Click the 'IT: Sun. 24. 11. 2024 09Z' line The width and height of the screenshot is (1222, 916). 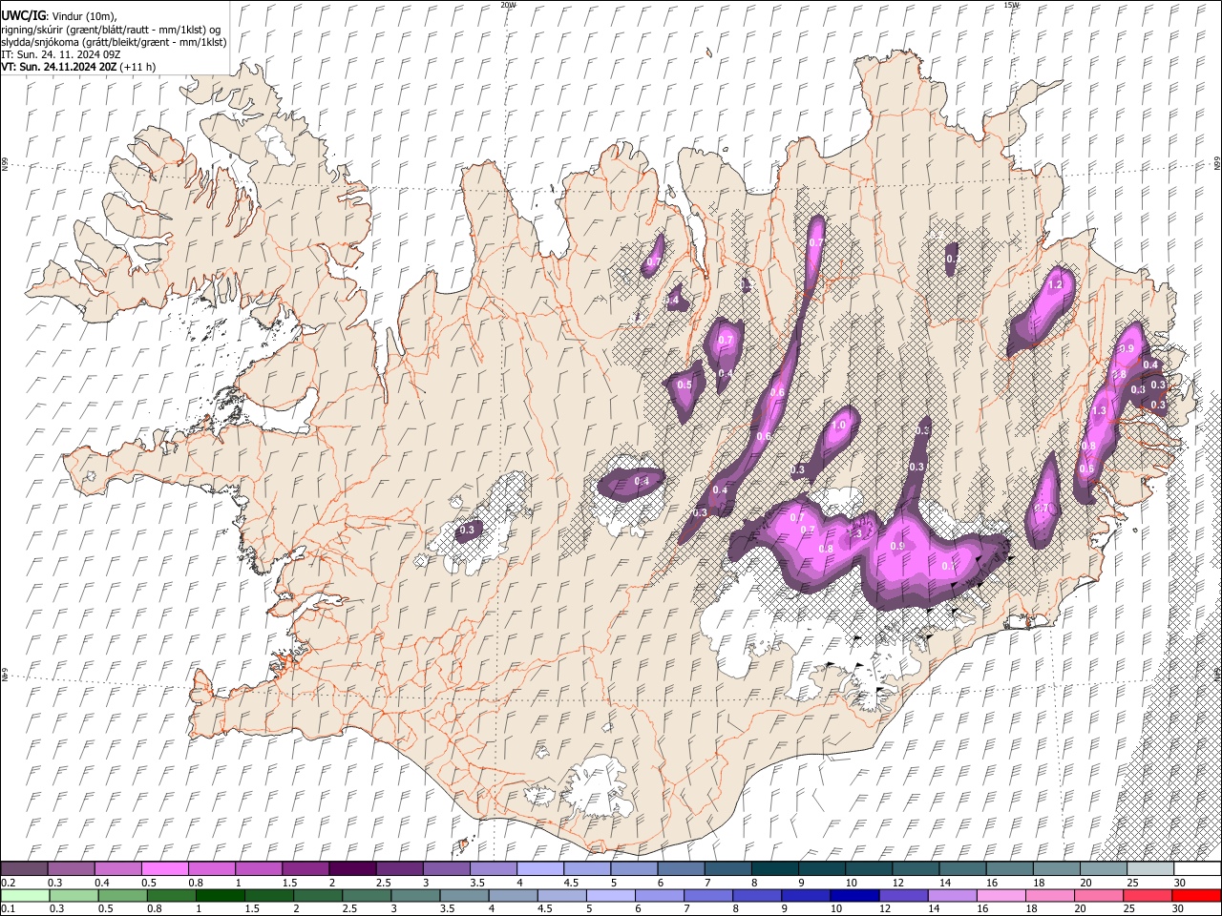pos(61,54)
